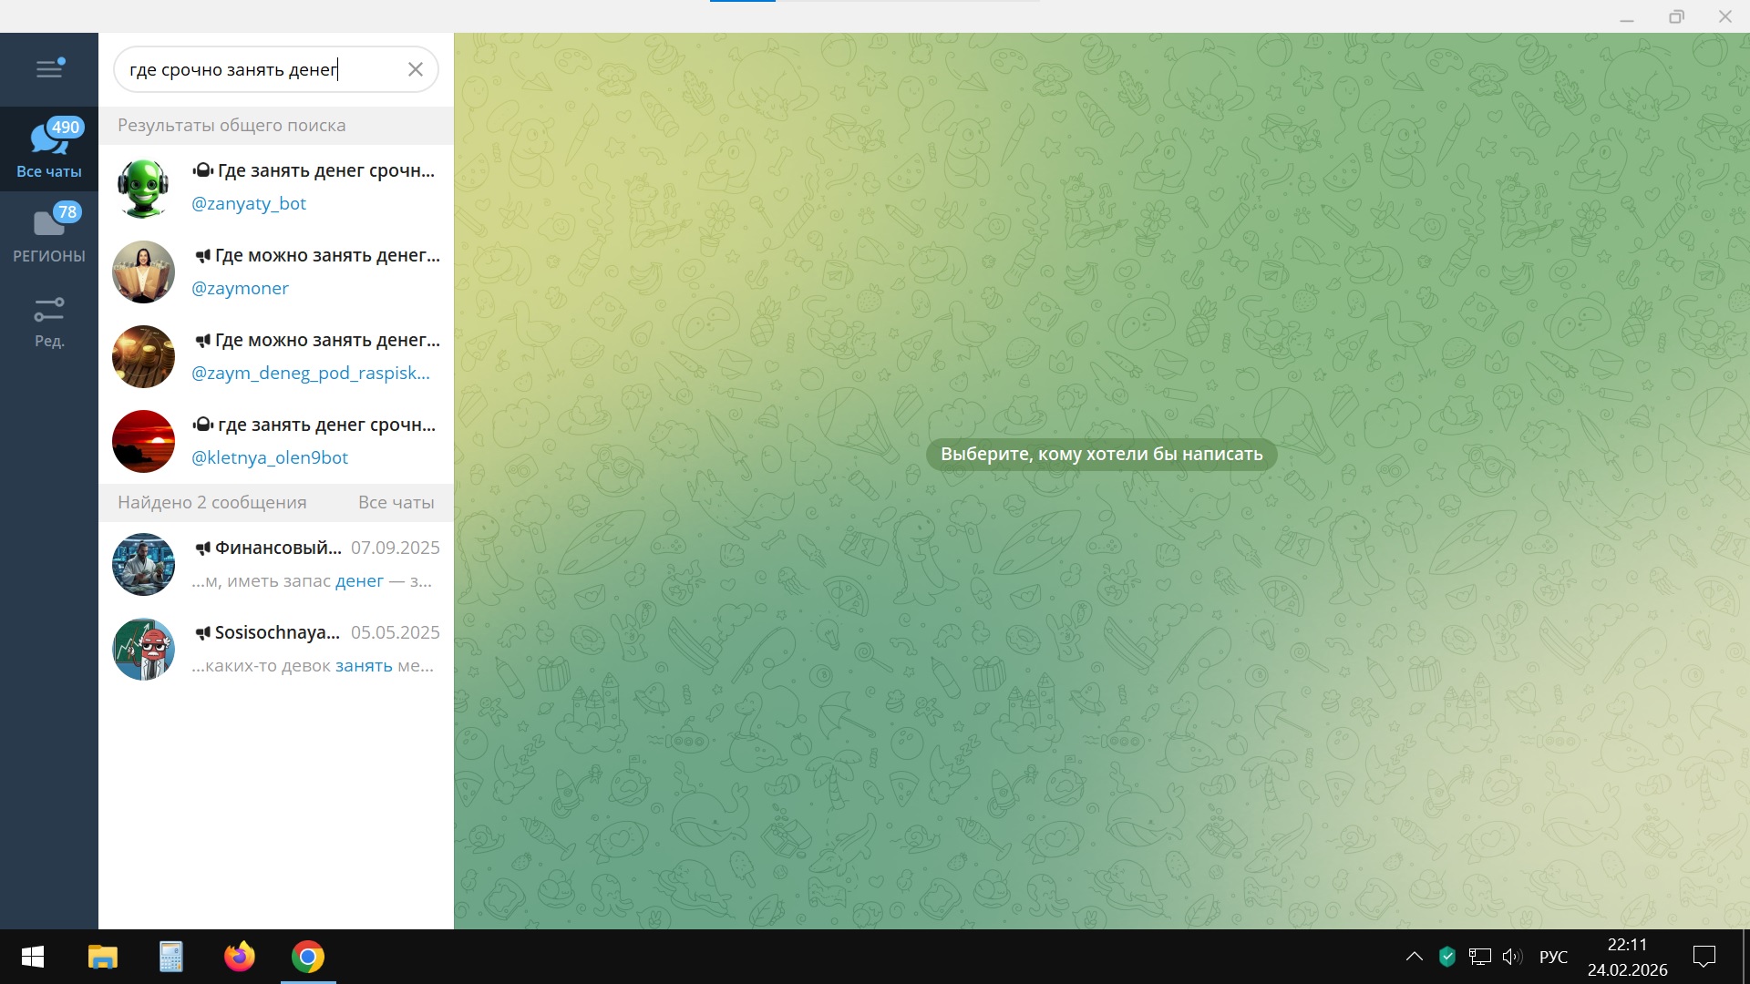Select the Все чаты folder
The height and width of the screenshot is (984, 1750).
tap(49, 149)
